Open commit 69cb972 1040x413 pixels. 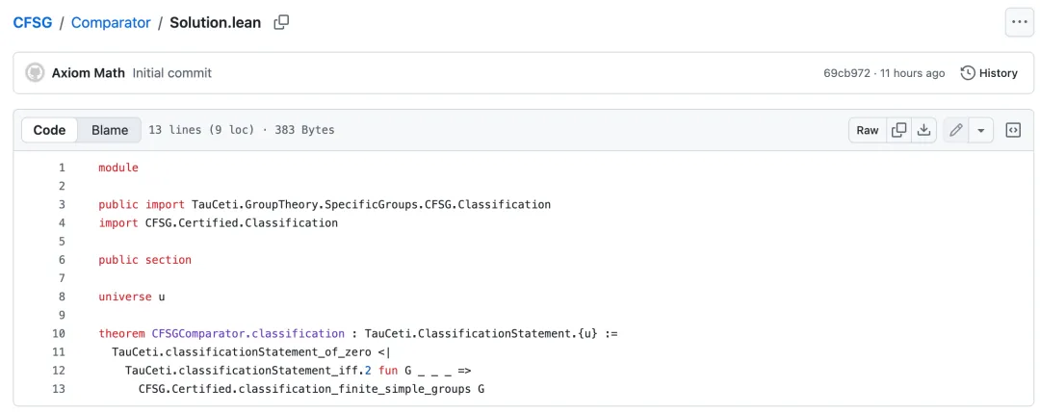tap(846, 73)
